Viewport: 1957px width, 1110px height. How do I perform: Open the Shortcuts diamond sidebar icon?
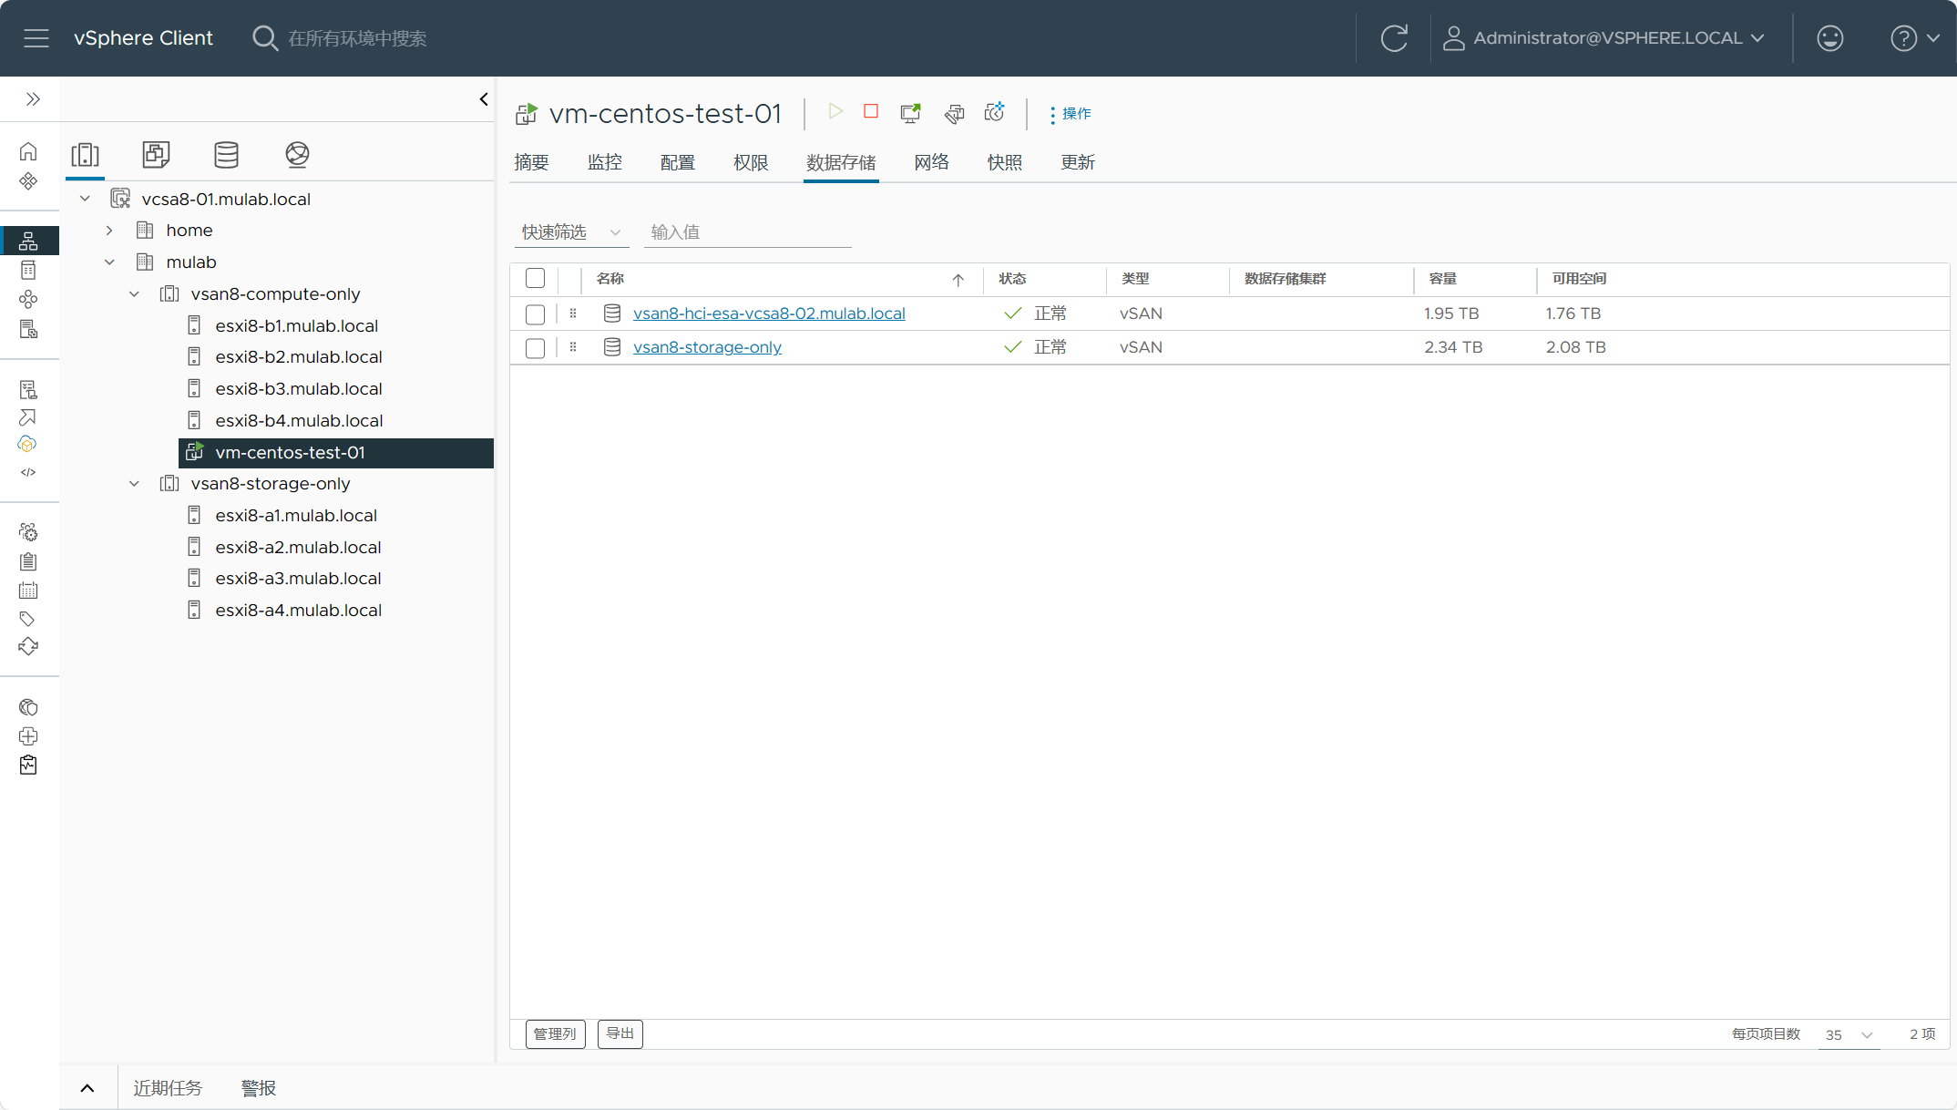point(28,180)
